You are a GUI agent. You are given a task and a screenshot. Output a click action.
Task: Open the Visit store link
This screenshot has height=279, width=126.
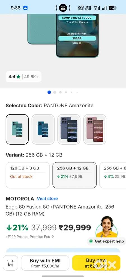pos(47,198)
